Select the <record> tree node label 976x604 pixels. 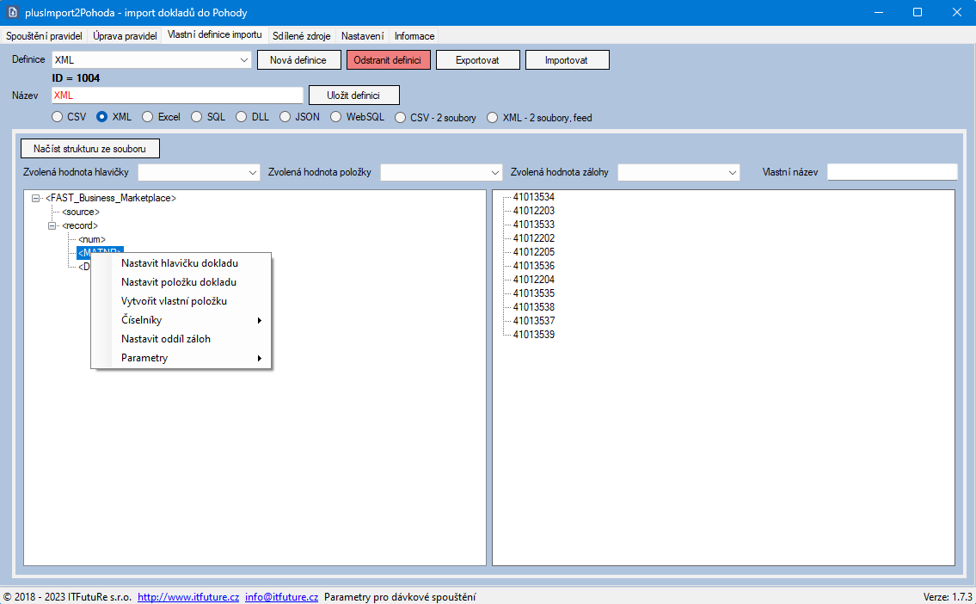coord(80,225)
